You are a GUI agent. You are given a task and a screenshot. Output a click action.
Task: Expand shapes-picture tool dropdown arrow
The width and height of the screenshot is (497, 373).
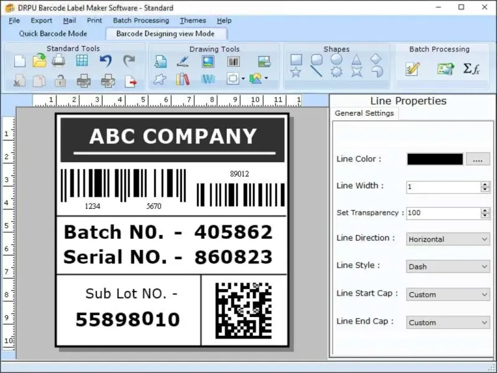[x=266, y=78]
